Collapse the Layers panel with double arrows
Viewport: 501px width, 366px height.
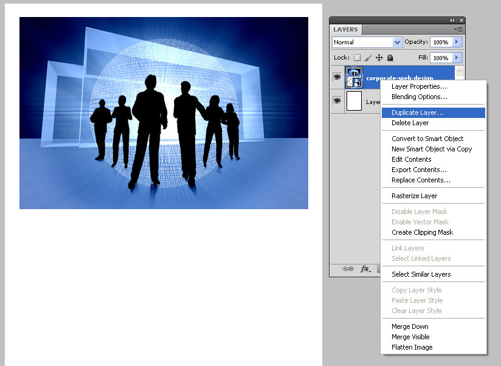452,20
